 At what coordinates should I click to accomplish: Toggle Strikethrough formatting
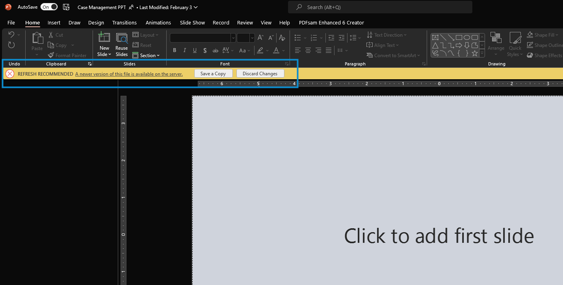(216, 50)
